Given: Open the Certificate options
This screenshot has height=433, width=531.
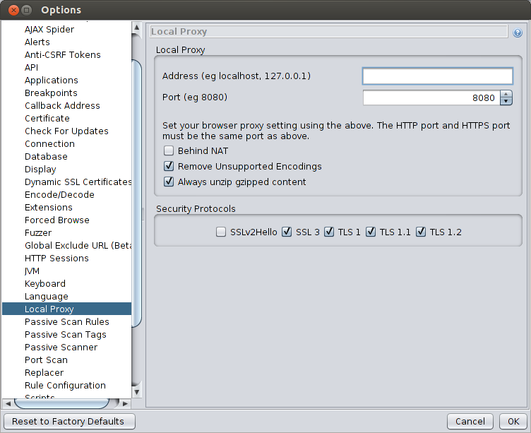Looking at the screenshot, I should [47, 118].
